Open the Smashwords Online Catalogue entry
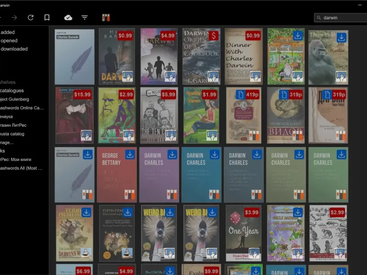Viewport: 367px width, 275px height. (x=22, y=108)
